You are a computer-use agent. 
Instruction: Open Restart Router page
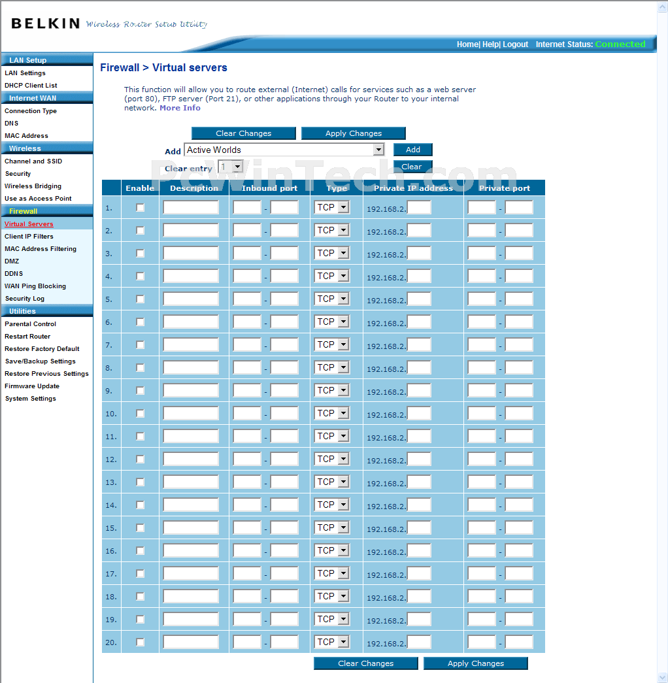[x=27, y=337]
